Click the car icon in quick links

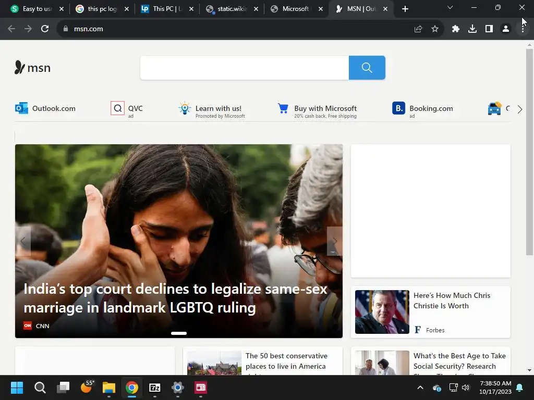(x=494, y=108)
